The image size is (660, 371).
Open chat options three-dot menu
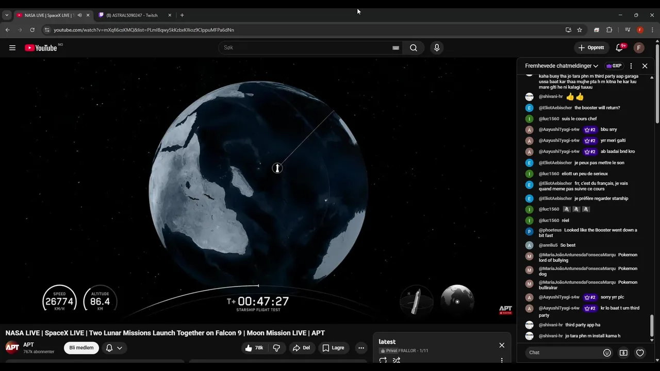(631, 66)
